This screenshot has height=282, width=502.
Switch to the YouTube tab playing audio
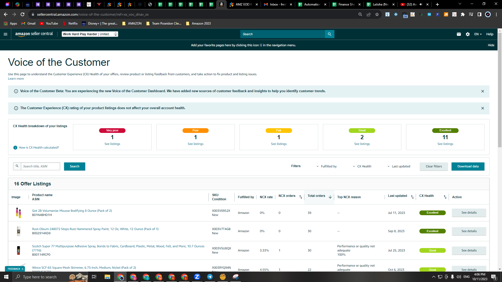pos(415,4)
